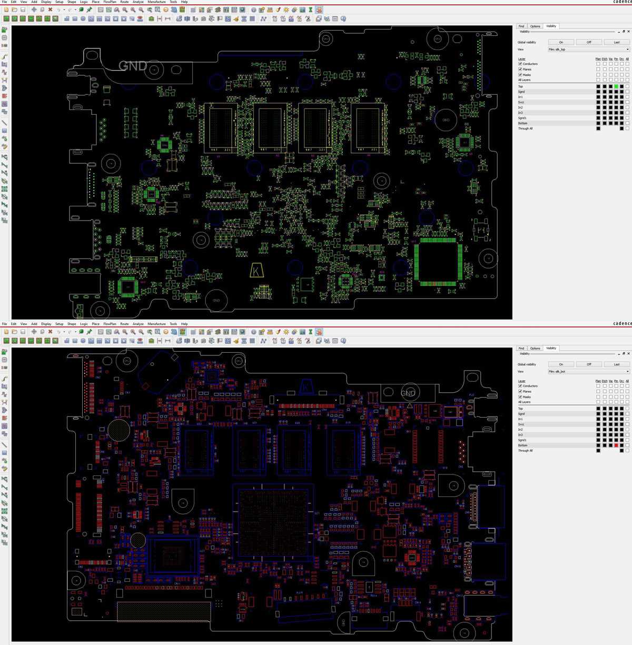The width and height of the screenshot is (632, 645).
Task: Click the Open folder icon in silk_top window
Action: pyautogui.click(x=14, y=9)
